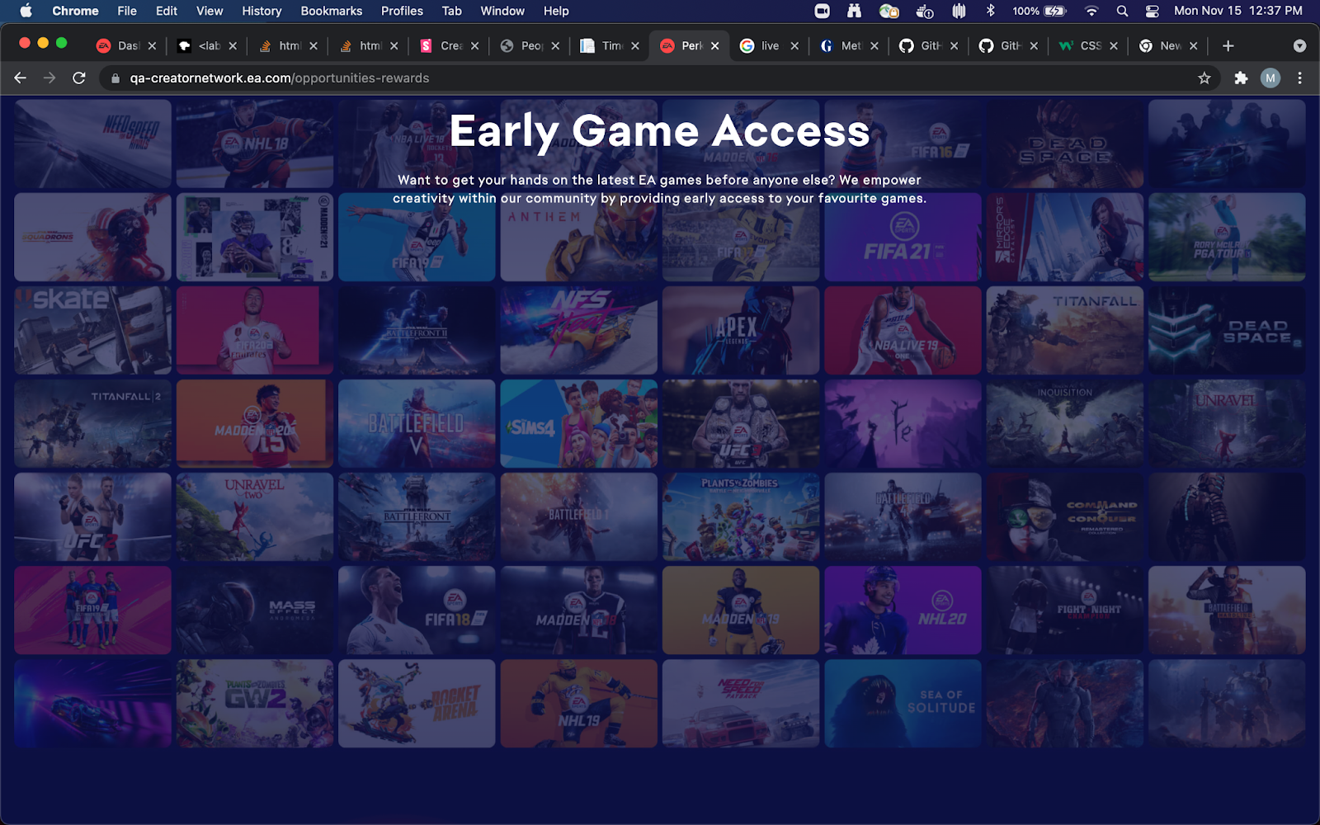Go back to the previous page

coord(21,78)
